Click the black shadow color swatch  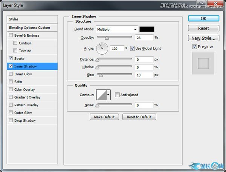[147, 29]
